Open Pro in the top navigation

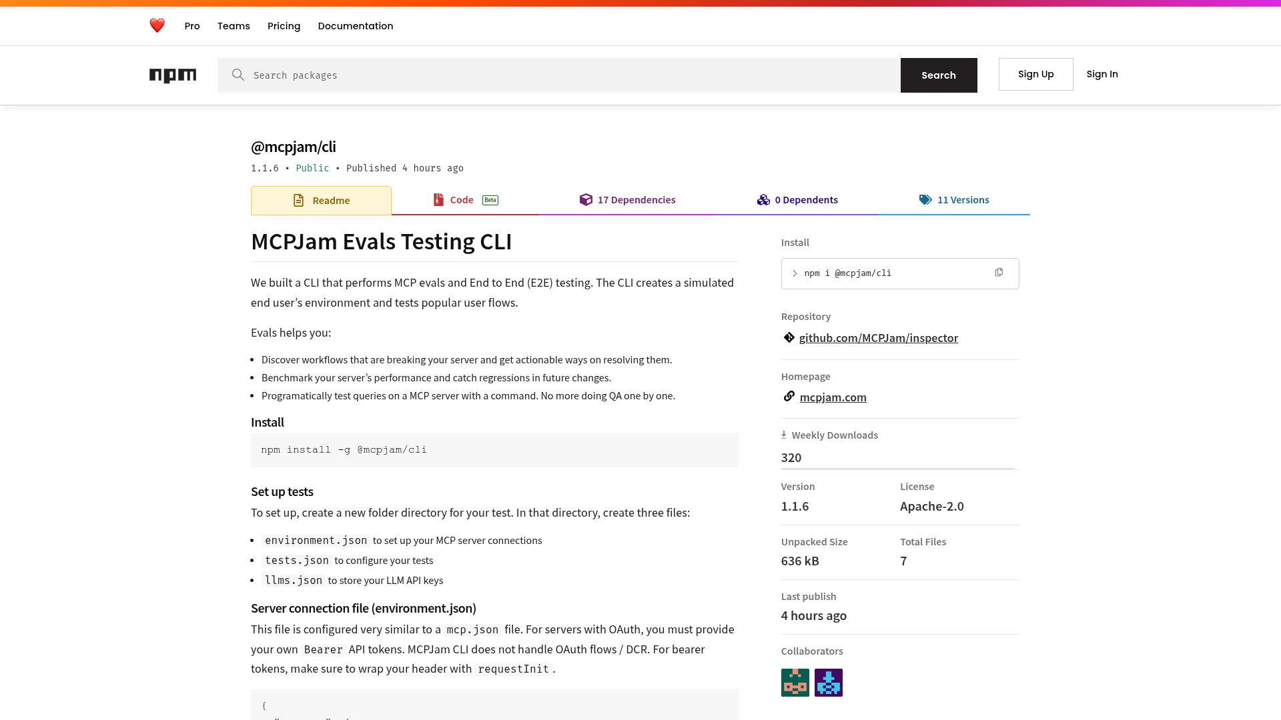tap(192, 26)
